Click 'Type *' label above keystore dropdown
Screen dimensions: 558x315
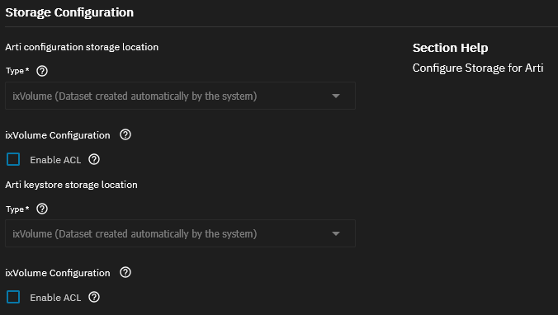[x=17, y=209]
